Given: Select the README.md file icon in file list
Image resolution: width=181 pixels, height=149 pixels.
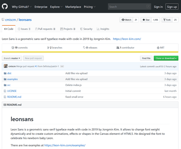Looking at the screenshot, I should (x=5, y=97).
